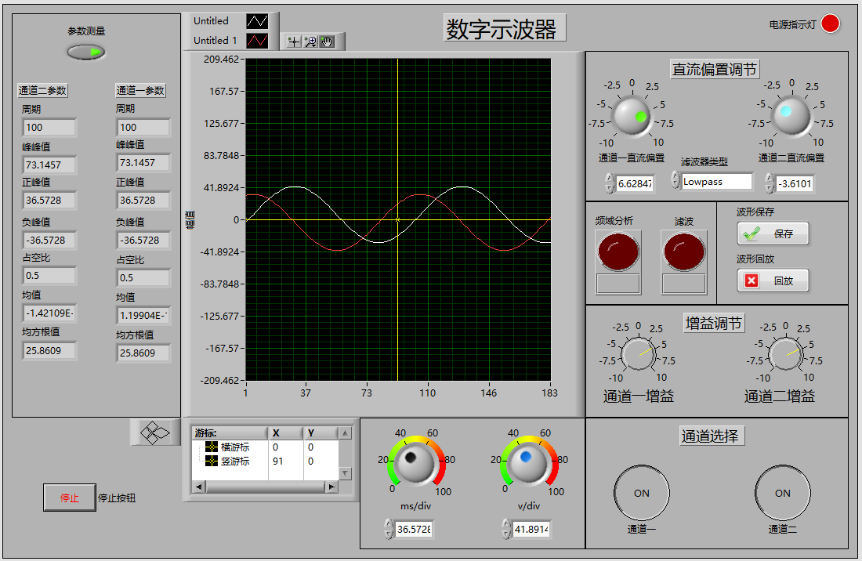Click the cursor mover diamond pad
Viewport: 862px width, 561px height.
tap(156, 433)
